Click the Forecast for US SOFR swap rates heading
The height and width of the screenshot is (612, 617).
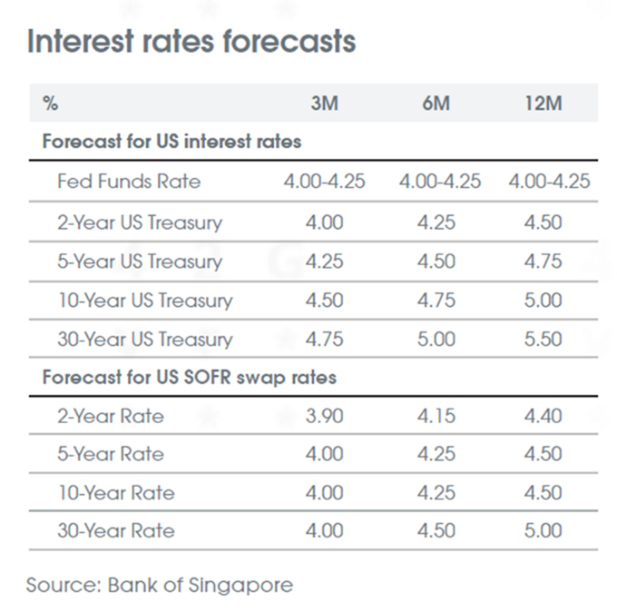click(189, 377)
